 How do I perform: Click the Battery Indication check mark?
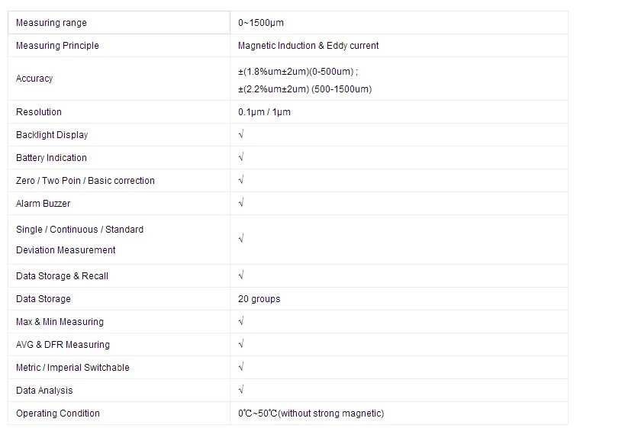(x=241, y=158)
